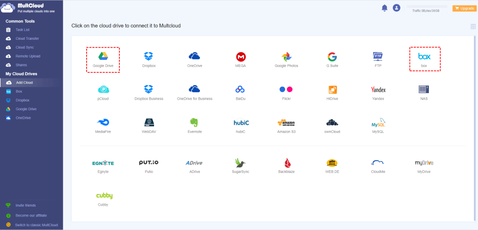Image resolution: width=478 pixels, height=230 pixels.
Task: Pick box cloud in grid
Action: click(425, 59)
